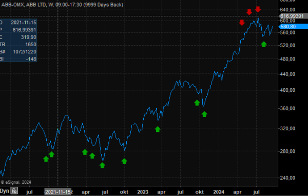Click the 280,00 price axis label
Image resolution: width=308 pixels, height=196 pixels.
click(x=287, y=151)
